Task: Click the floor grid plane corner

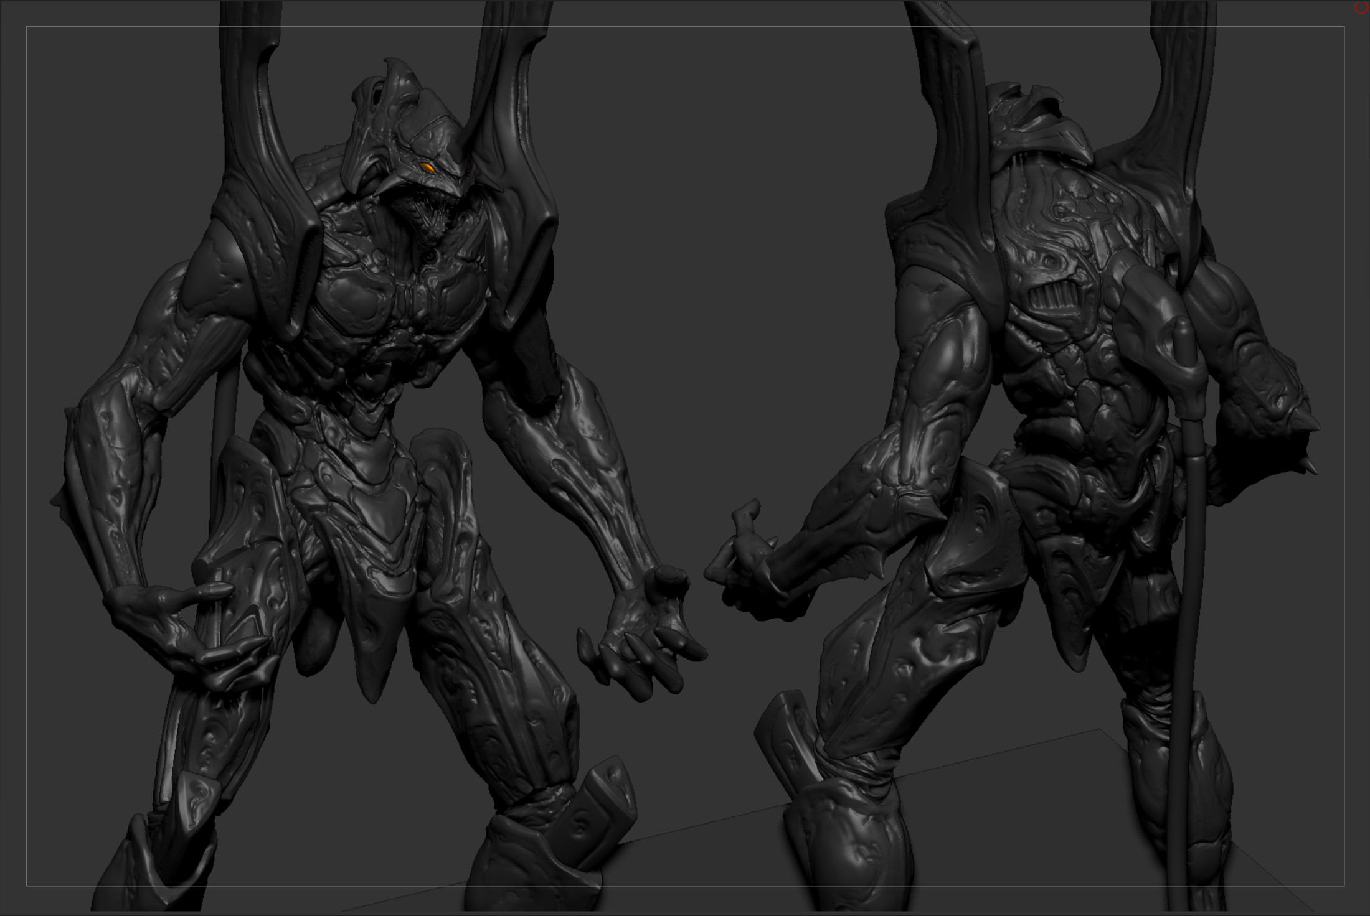Action: 1099,729
